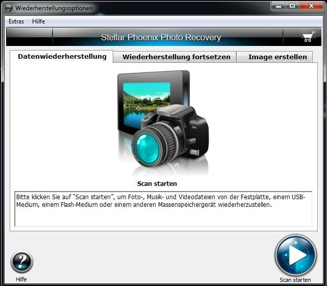The height and width of the screenshot is (286, 327).
Task: Select the Datenwiederherstellung tab
Action: point(62,56)
